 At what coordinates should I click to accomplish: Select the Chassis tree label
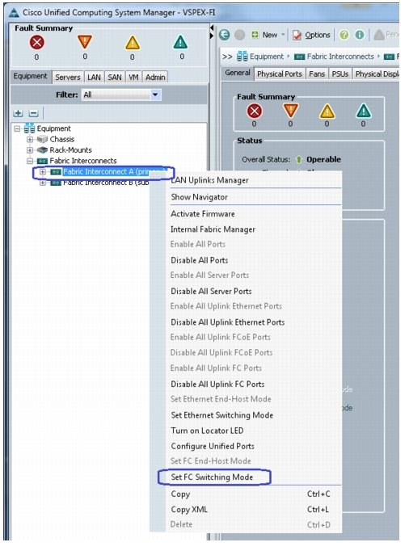62,139
